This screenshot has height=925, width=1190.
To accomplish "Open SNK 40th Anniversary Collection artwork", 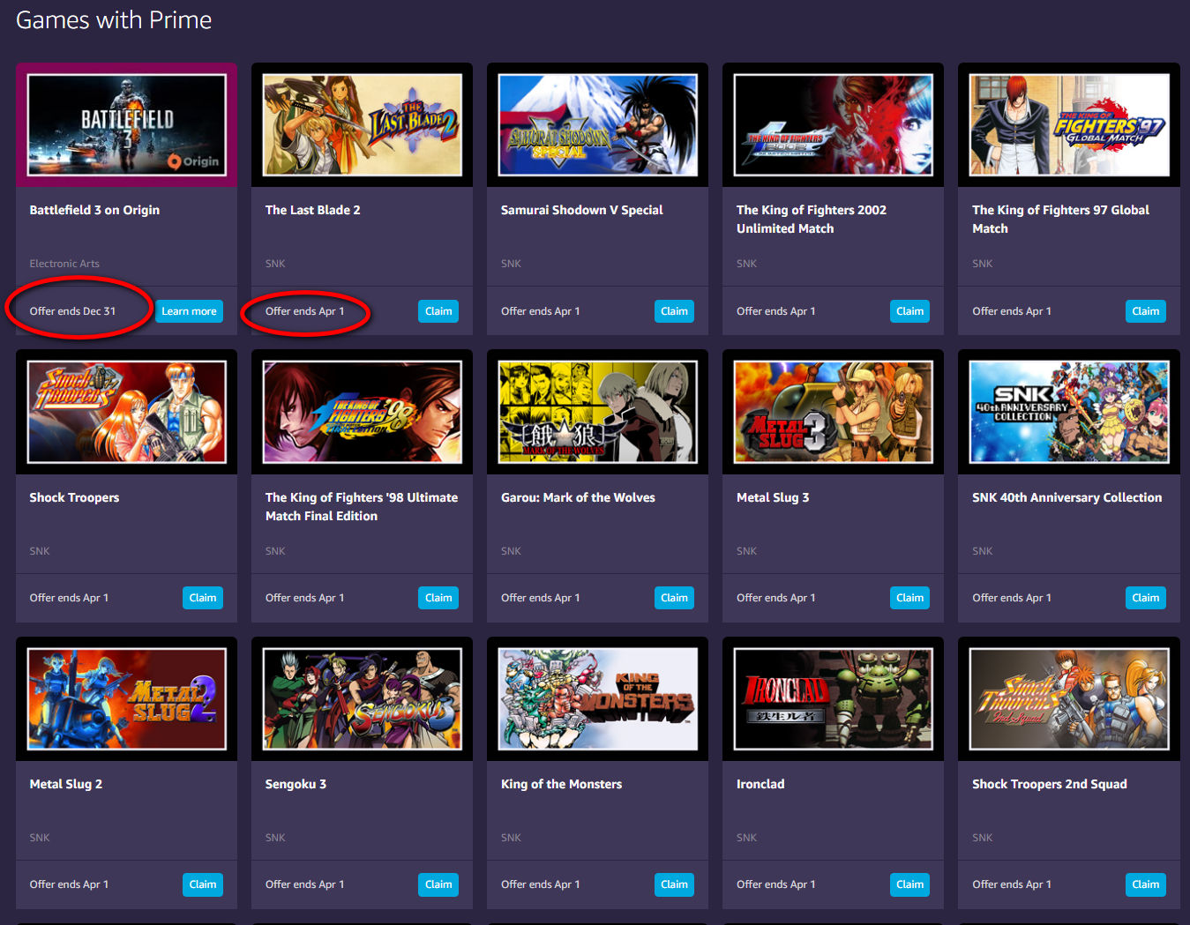I will (1069, 412).
